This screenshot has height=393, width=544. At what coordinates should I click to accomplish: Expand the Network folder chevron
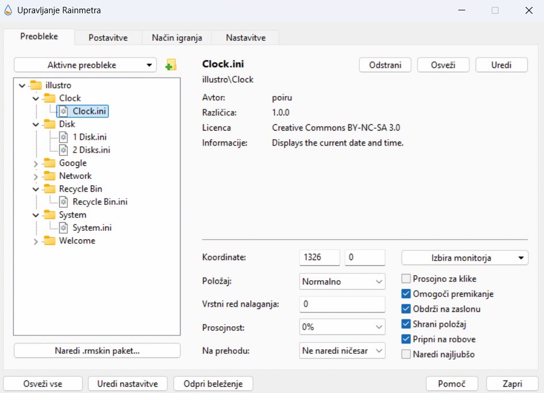click(x=36, y=177)
